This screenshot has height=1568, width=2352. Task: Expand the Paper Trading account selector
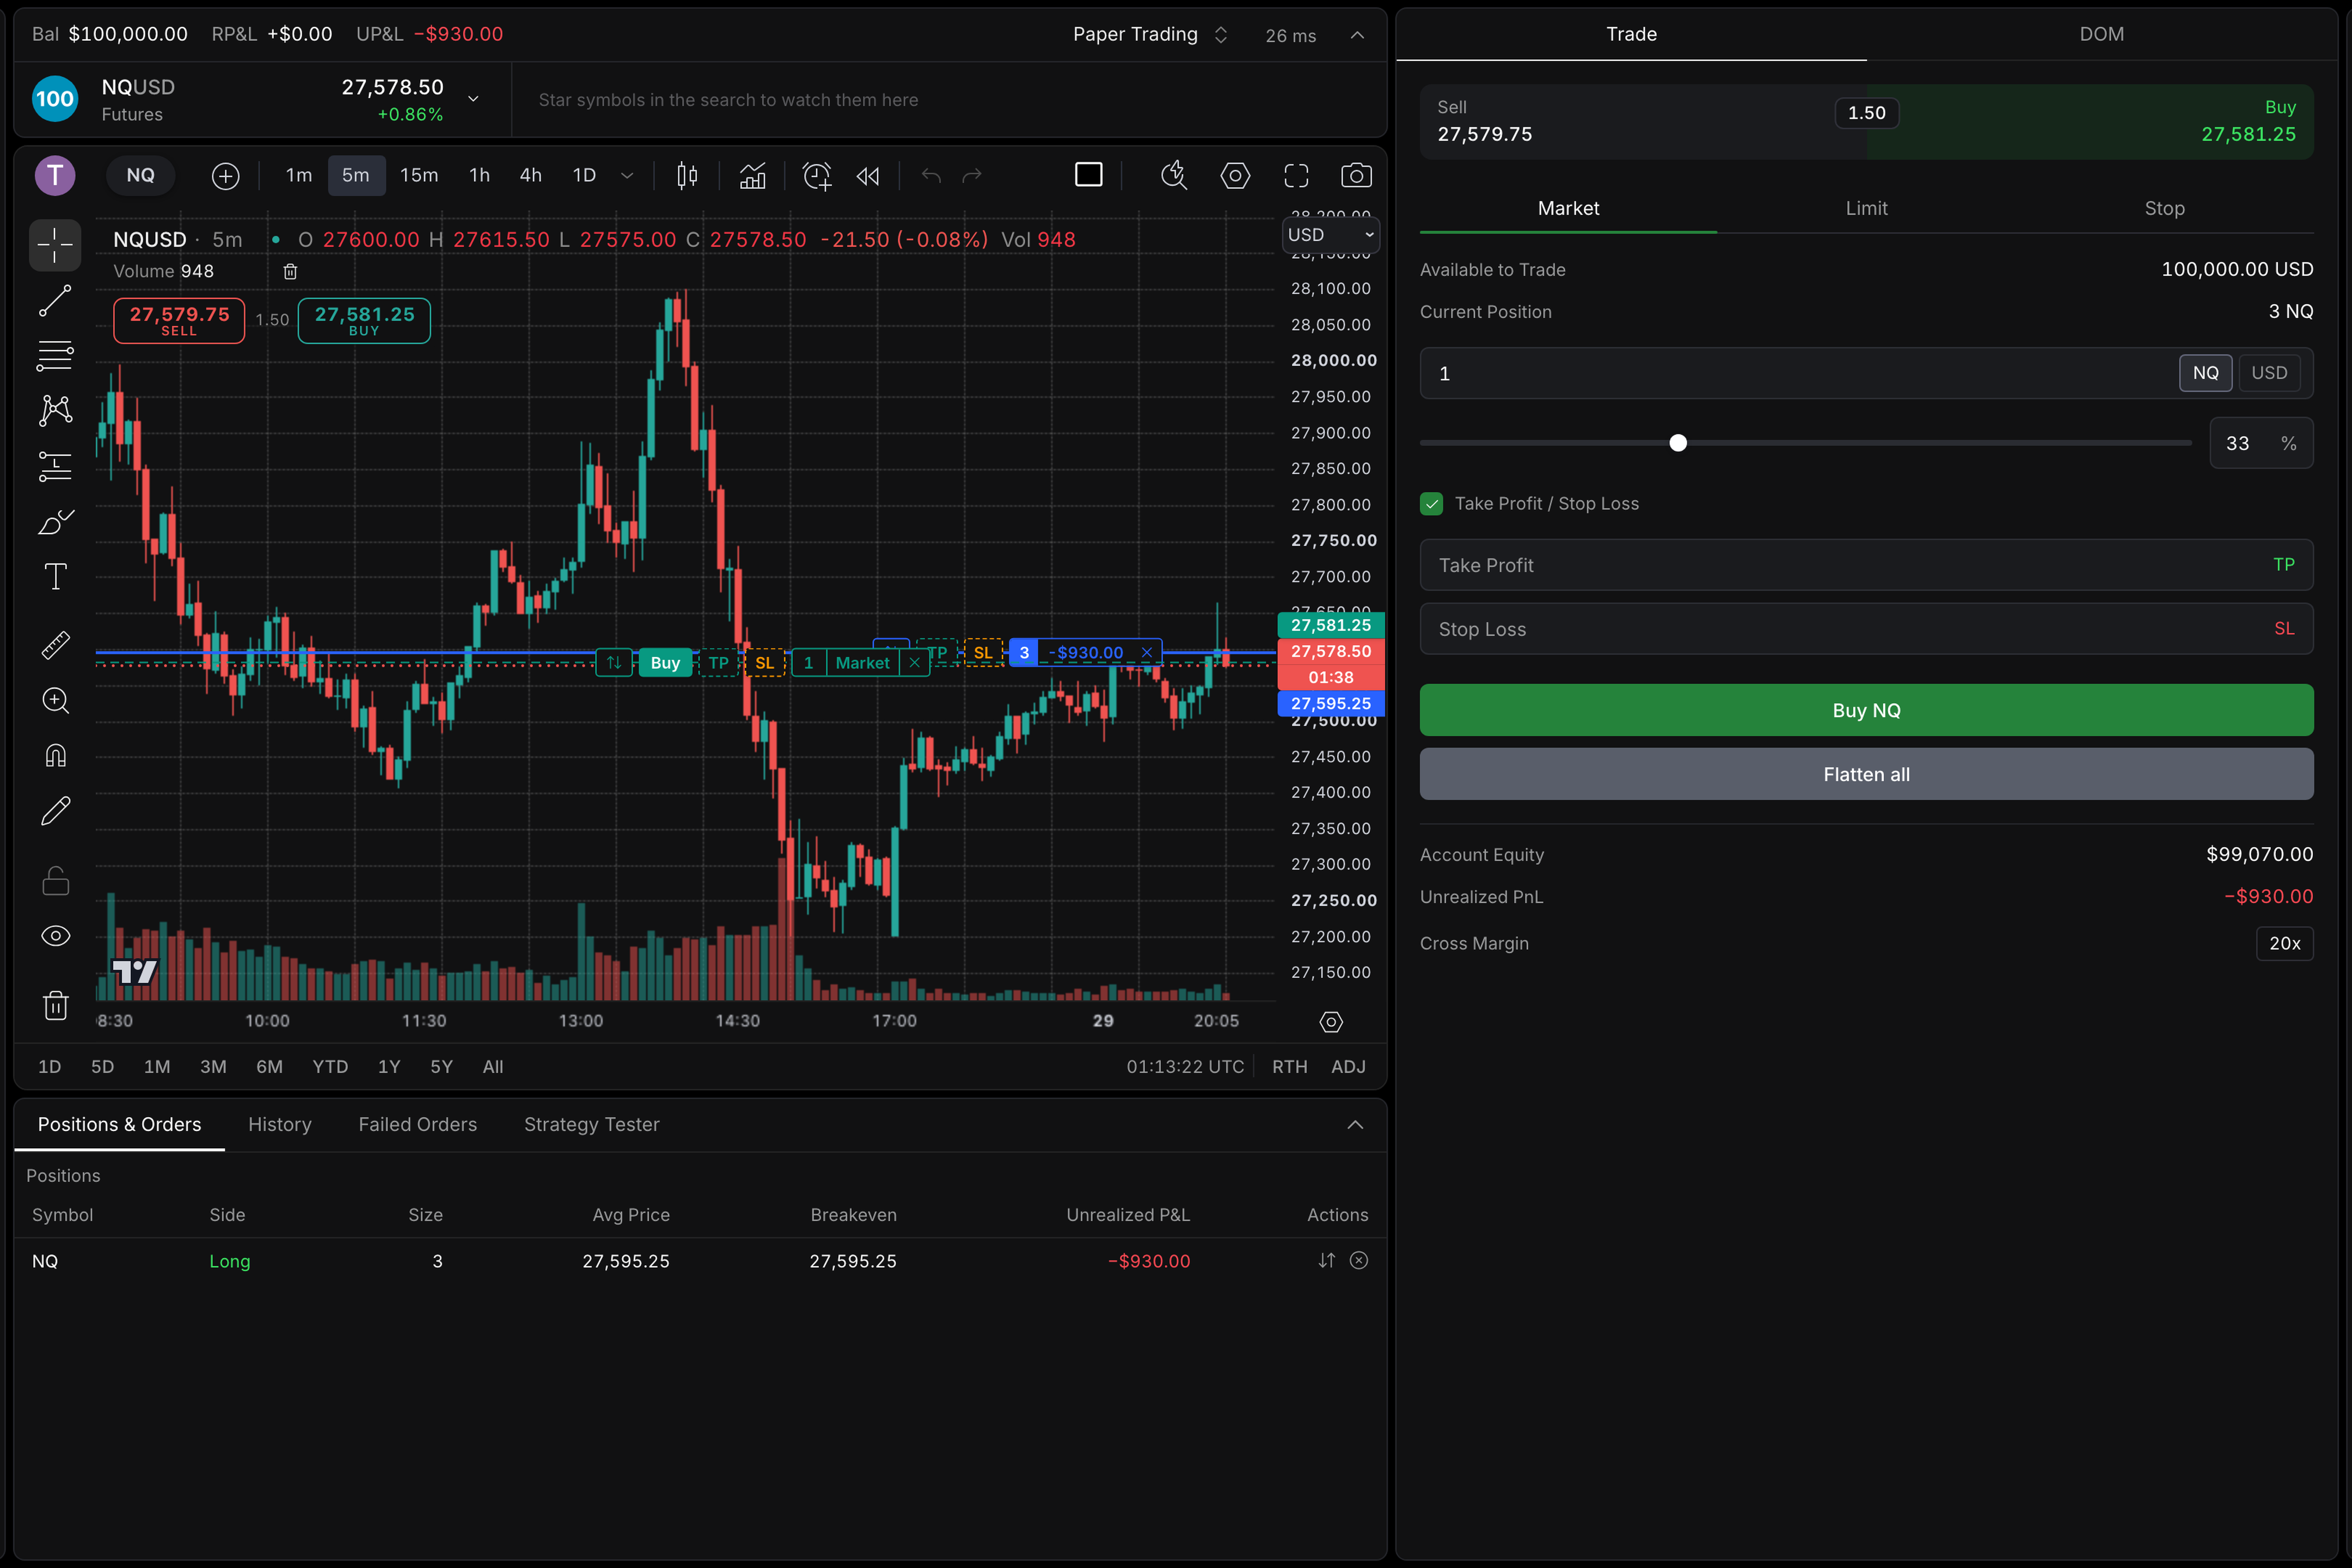click(x=1150, y=35)
